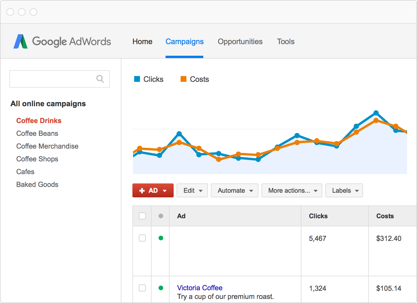
Task: Open the More actions dropdown
Action: tap(292, 190)
